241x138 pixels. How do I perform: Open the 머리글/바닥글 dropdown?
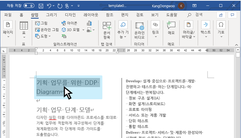click(189, 30)
